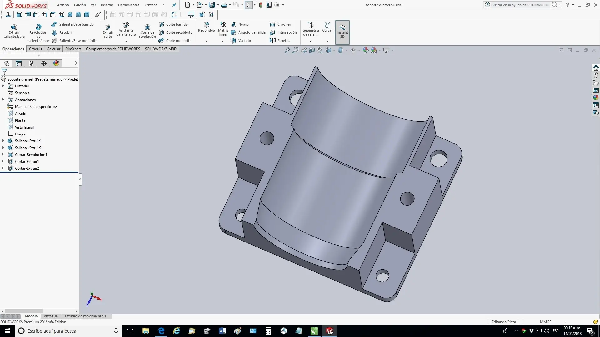Select the Corte barrido tool
Viewport: 600px width, 337px height.
[x=173, y=24]
